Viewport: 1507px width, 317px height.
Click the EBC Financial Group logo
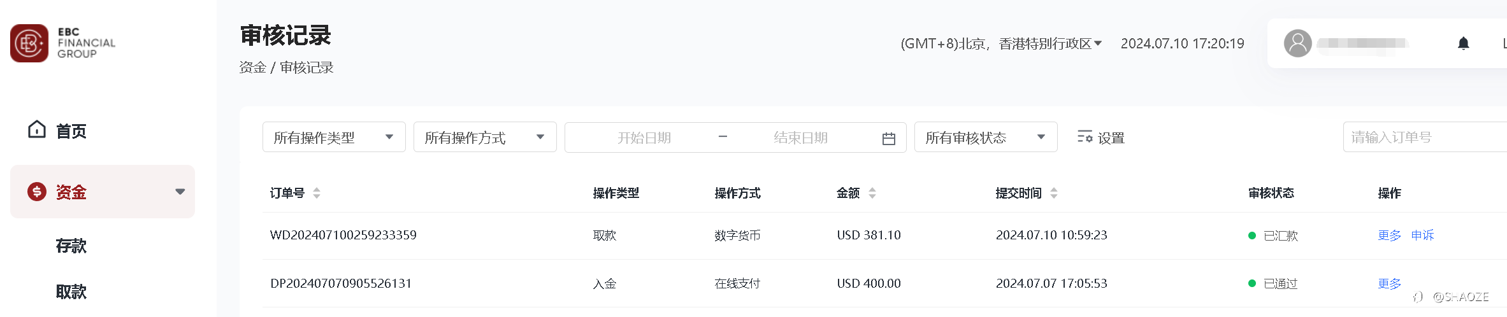pyautogui.click(x=63, y=43)
